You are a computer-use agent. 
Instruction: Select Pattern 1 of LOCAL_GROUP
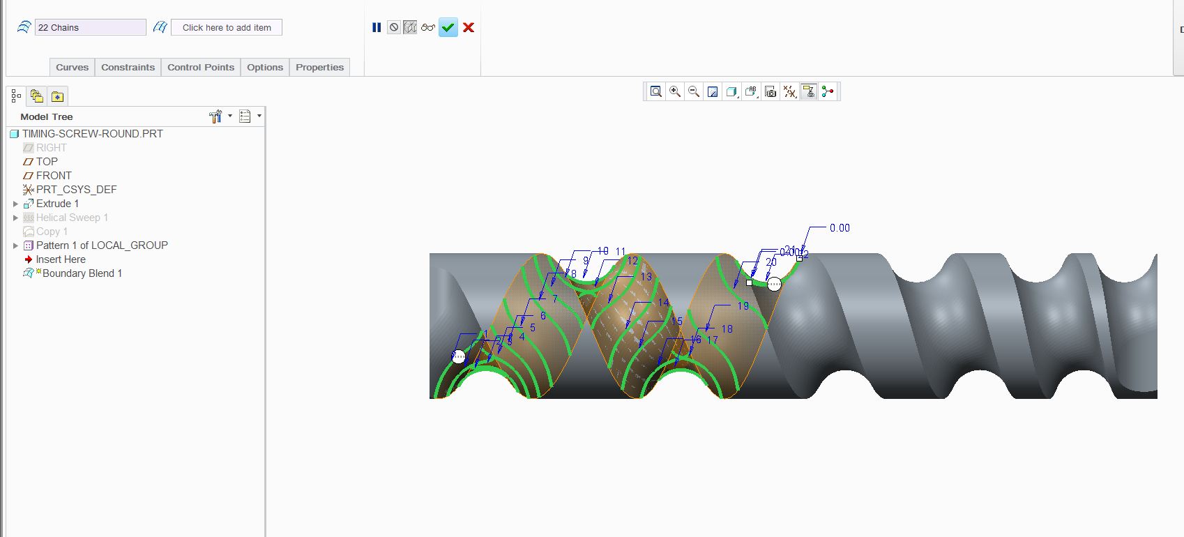coord(102,245)
